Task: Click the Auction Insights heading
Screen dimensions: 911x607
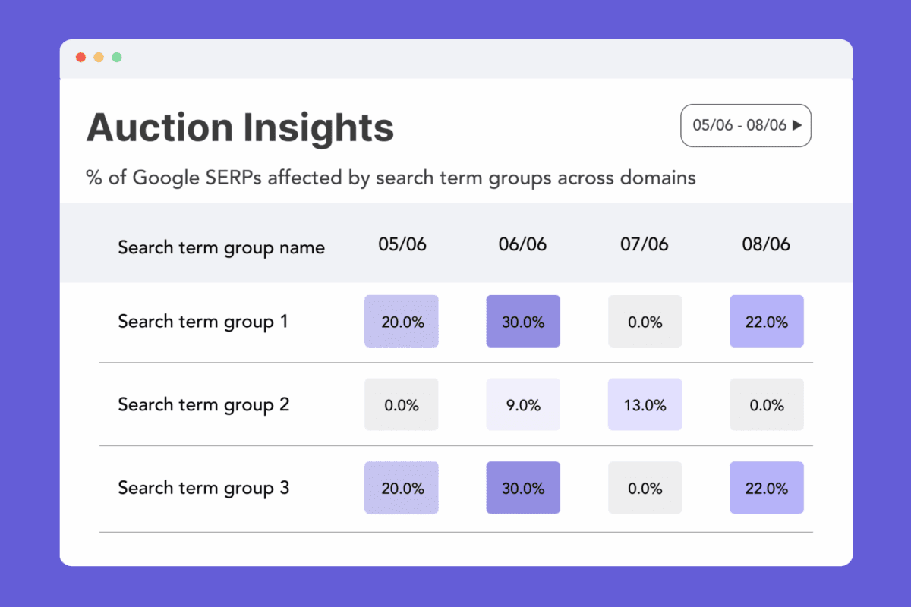Action: 240,127
